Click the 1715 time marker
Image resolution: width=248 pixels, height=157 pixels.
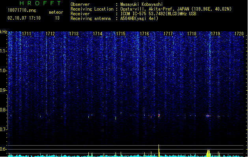coord(121,34)
